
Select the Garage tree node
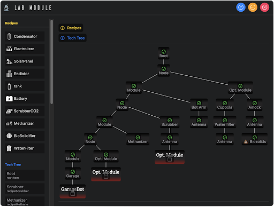73,173
